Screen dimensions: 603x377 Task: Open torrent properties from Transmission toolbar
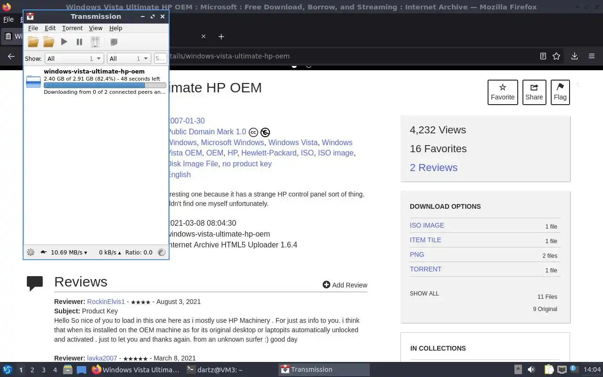coord(114,42)
